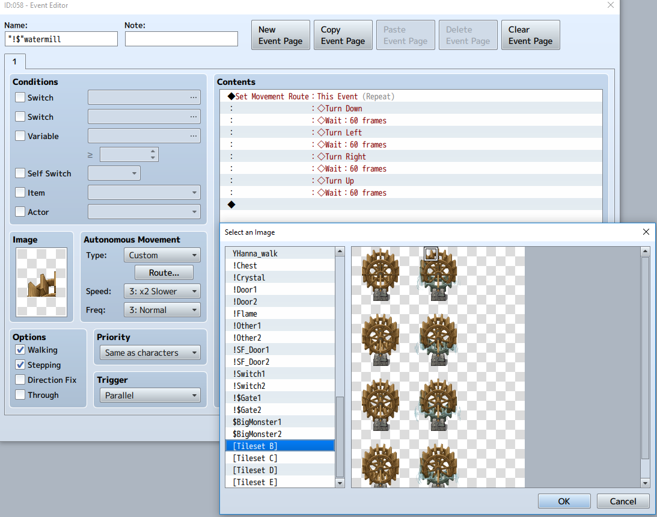Select the top-left waterwheel sprite

(x=380, y=275)
